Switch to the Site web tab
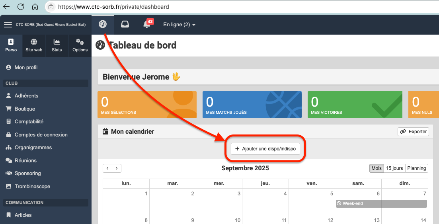The height and width of the screenshot is (224, 439). click(34, 45)
